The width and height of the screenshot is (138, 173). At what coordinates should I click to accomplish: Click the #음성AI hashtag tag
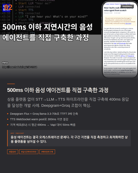coord(13,152)
